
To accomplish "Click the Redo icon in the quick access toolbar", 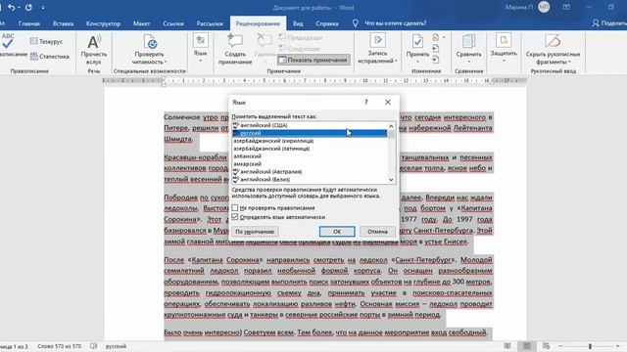I will click(28, 7).
